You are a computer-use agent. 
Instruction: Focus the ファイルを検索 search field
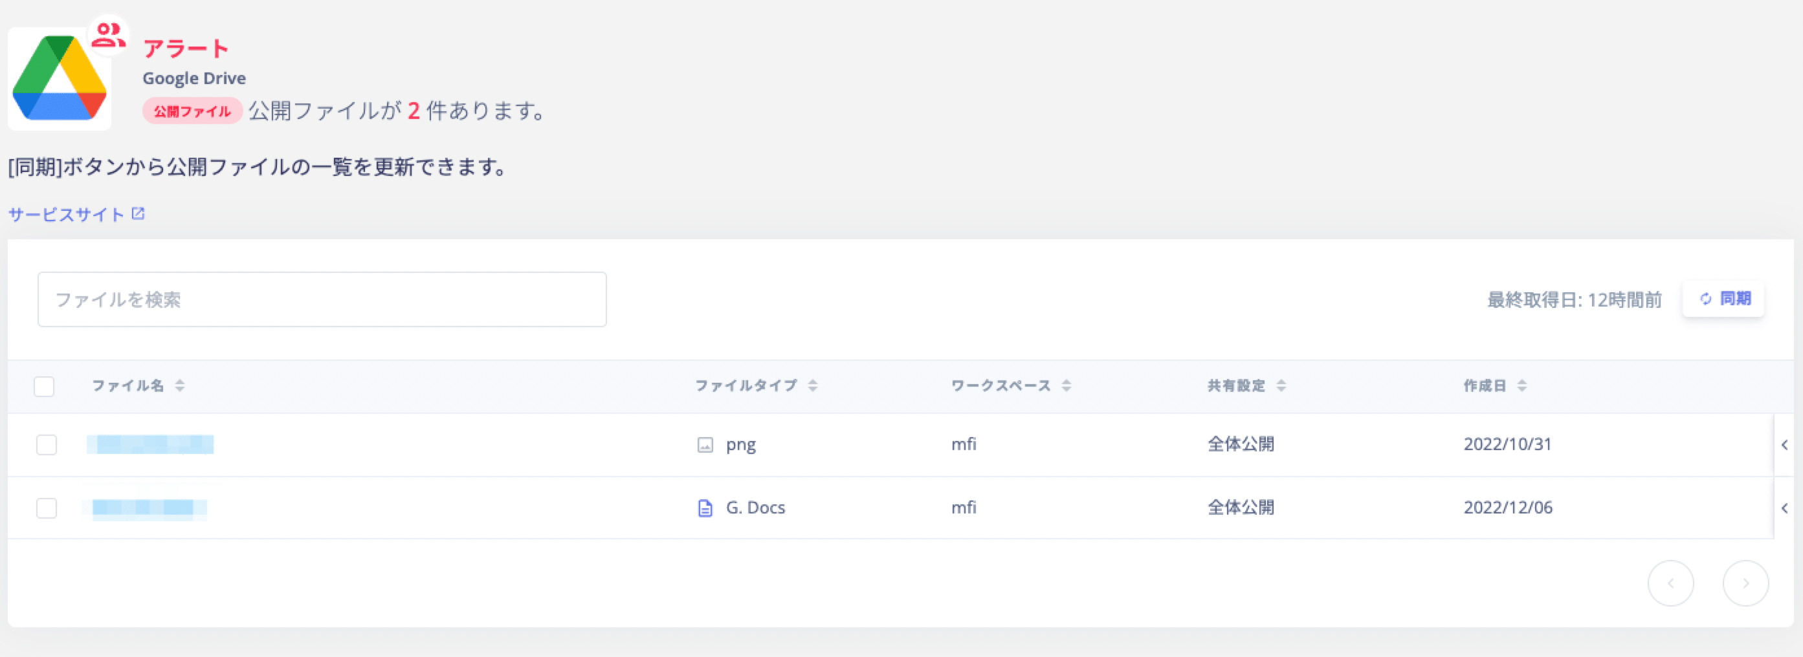[322, 299]
